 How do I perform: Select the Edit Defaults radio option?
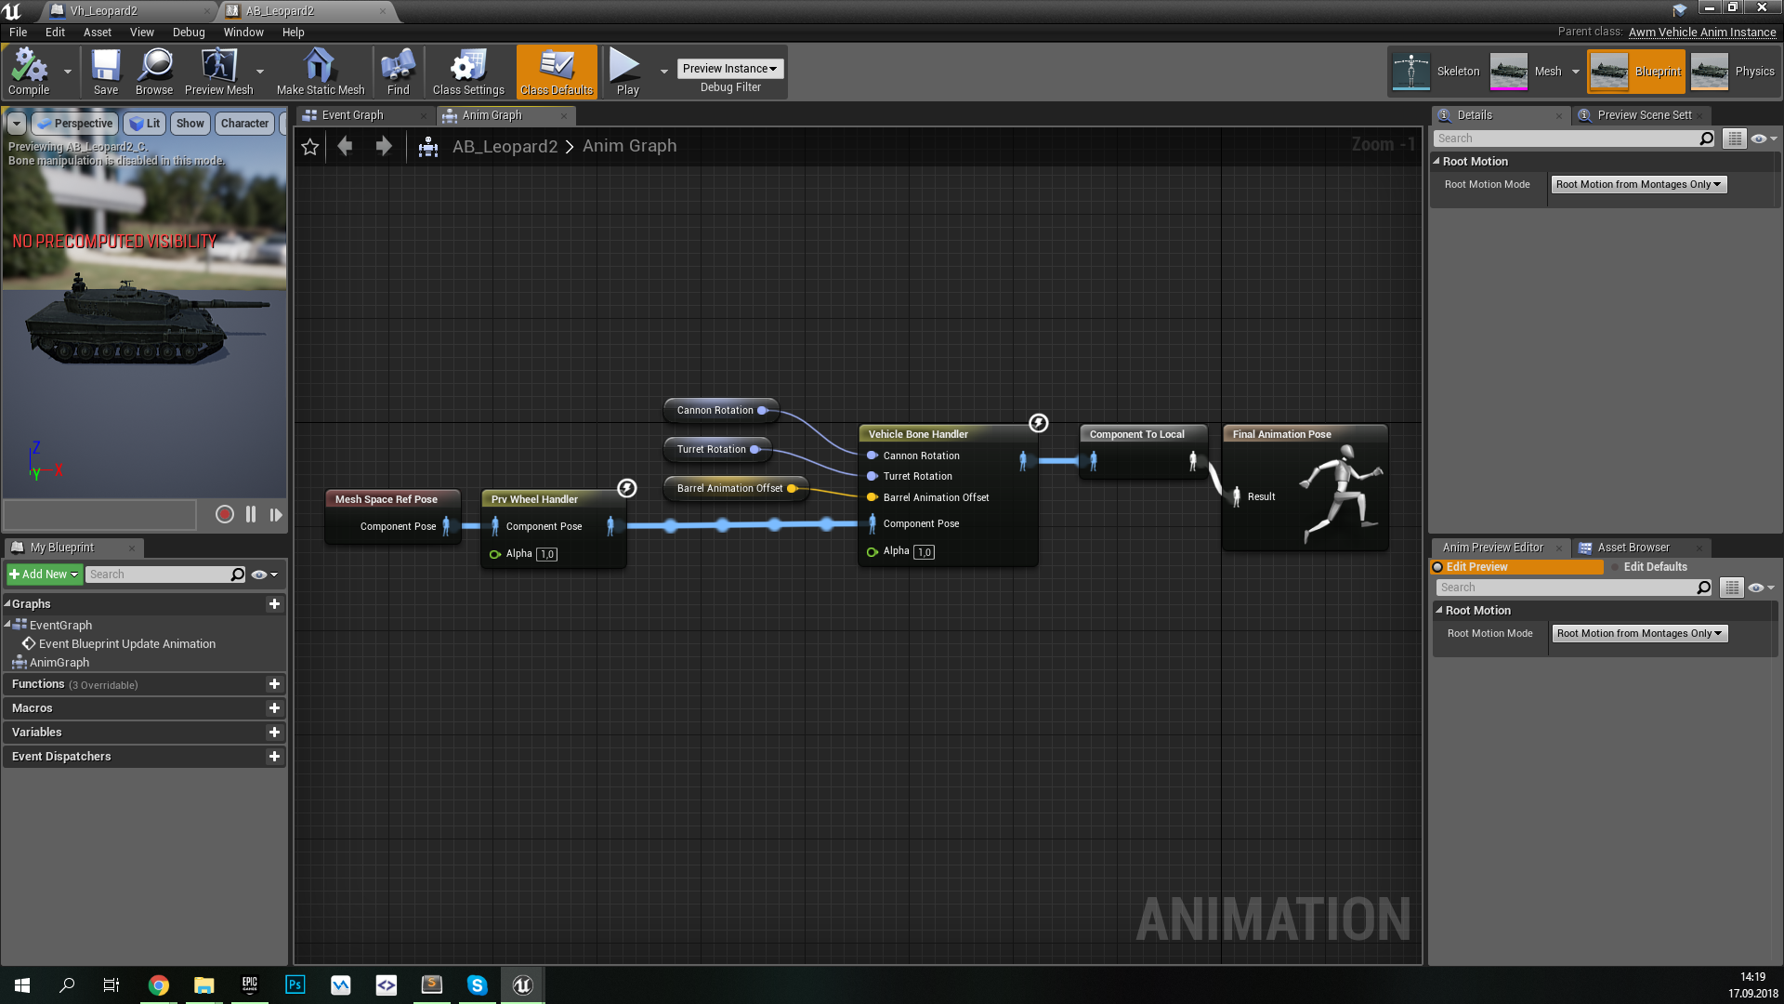pyautogui.click(x=1648, y=567)
